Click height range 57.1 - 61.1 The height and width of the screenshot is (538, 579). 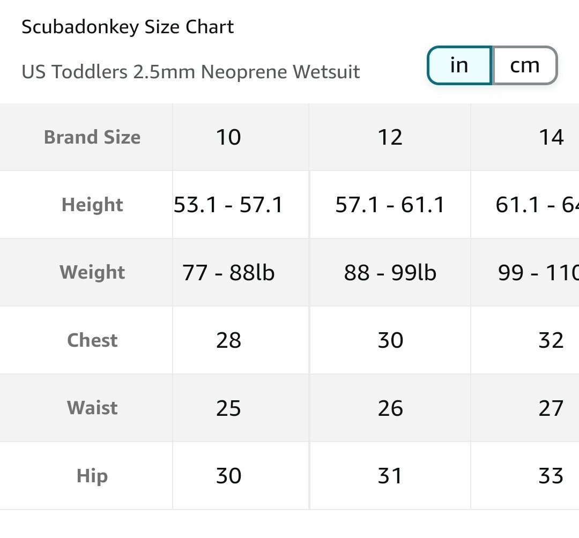tap(390, 205)
